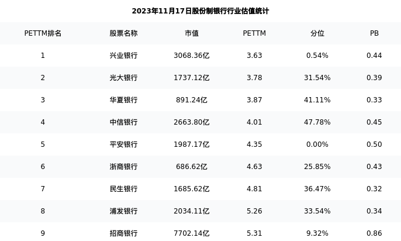Click rank number 6 in 浙商银行 row
The image size is (401, 241).
43,167
